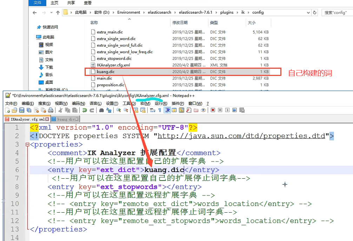Click Run Macro Multiple Times icon
The image size is (353, 241).
point(235,110)
